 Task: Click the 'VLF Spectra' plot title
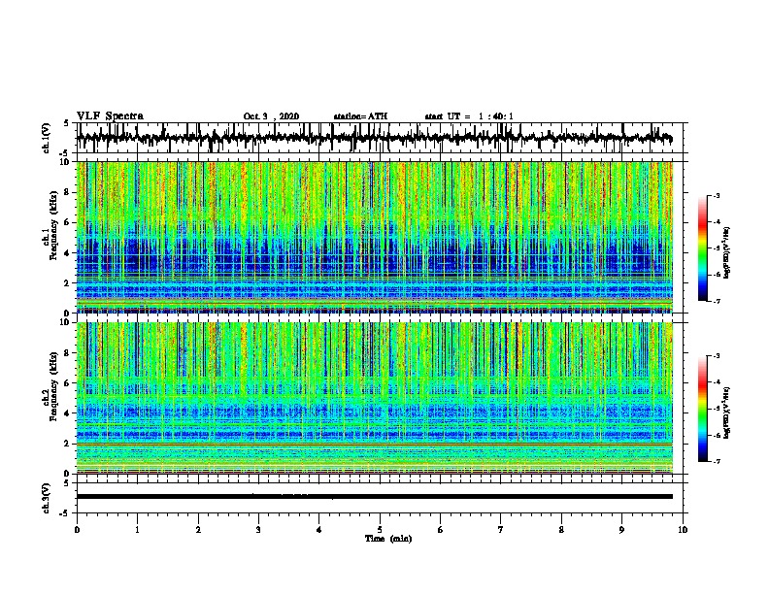110,116
